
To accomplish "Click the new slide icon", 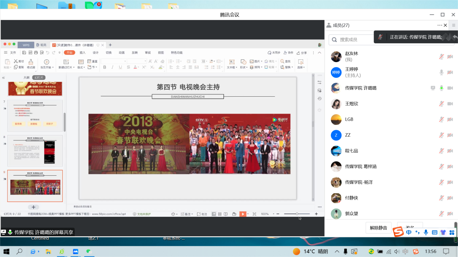I will tap(66, 62).
